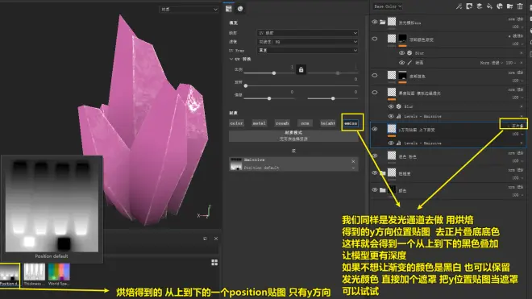Select the Thickness map thumbnail in shelf
532x299 pixels.
(x=35, y=275)
